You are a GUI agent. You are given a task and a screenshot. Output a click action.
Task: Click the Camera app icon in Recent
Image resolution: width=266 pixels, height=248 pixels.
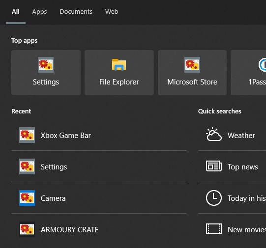[x=27, y=198]
